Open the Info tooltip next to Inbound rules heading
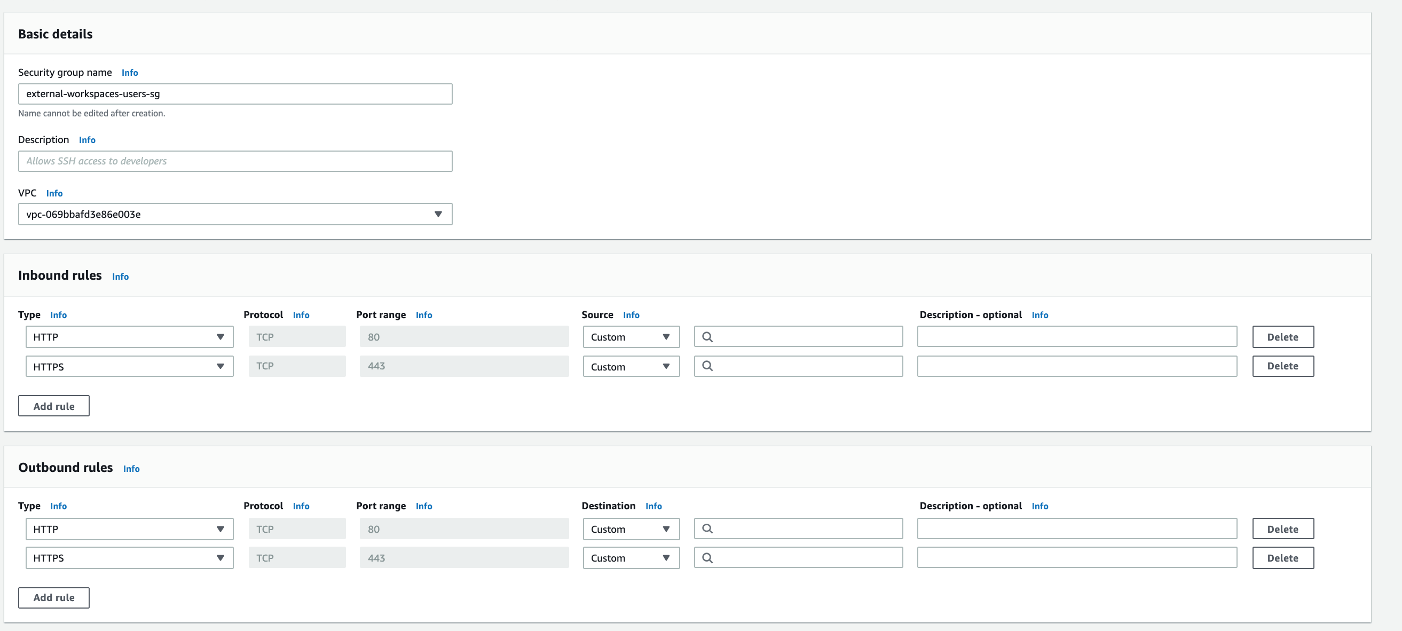The image size is (1402, 631). coord(120,277)
